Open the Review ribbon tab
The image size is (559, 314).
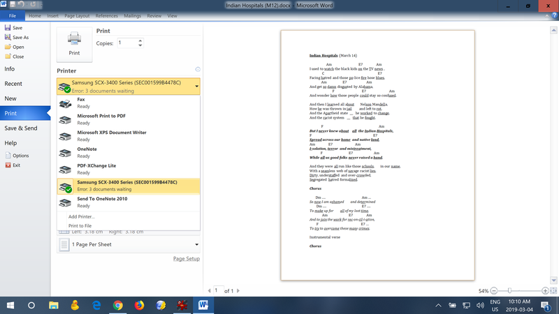(x=154, y=16)
